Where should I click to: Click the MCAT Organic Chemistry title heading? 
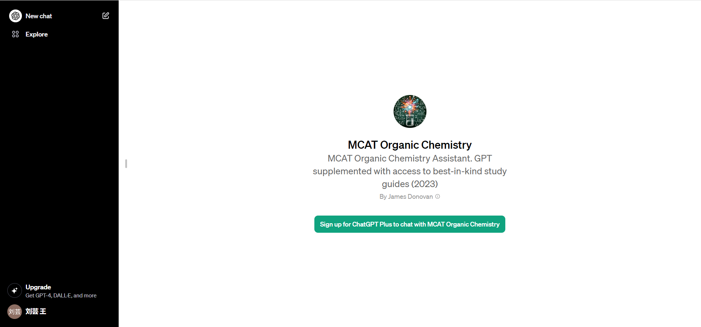(410, 145)
